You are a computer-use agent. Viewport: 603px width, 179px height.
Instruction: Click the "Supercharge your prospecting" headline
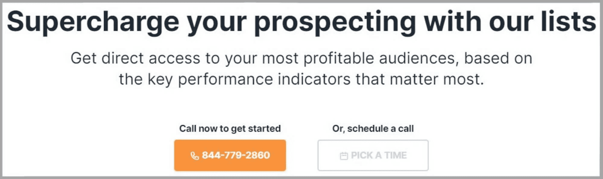(x=301, y=21)
